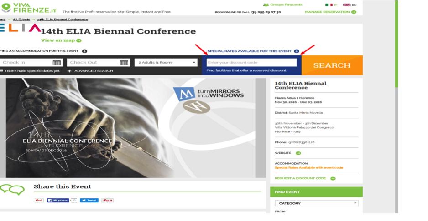Open MANAGE RESERVATION in the header
The width and height of the screenshot is (428, 221).
coord(330,12)
